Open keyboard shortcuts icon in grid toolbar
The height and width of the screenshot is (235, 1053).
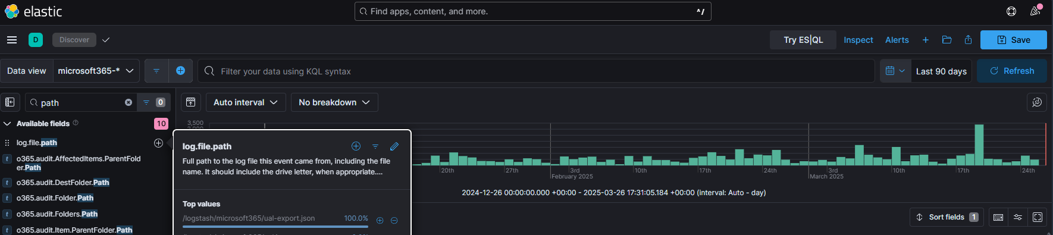pos(998,217)
